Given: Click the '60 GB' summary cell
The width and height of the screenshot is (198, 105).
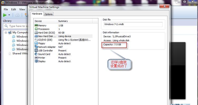Looking at the screenshot, I should coord(61,33).
